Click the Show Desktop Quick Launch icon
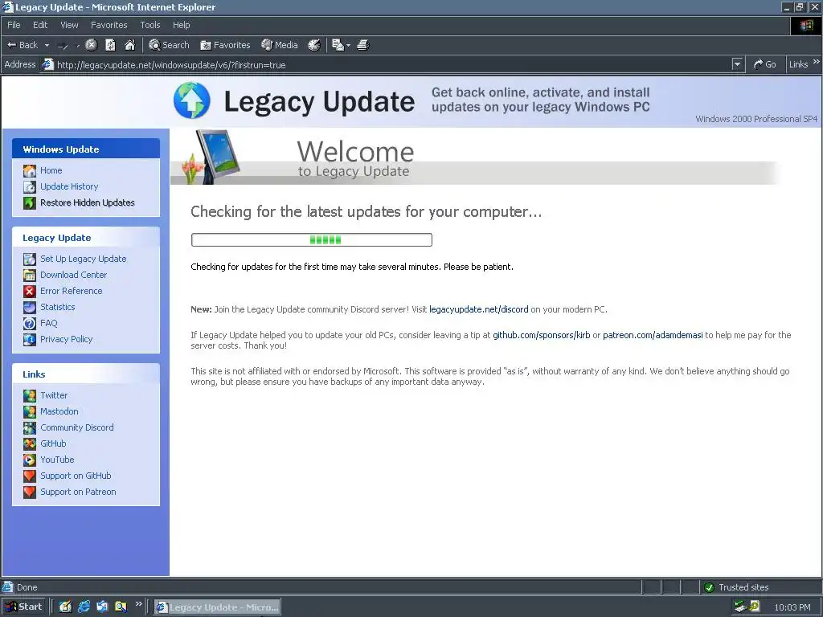The image size is (823, 617). click(x=65, y=607)
